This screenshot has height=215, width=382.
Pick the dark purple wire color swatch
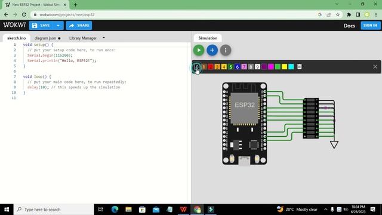264,67
